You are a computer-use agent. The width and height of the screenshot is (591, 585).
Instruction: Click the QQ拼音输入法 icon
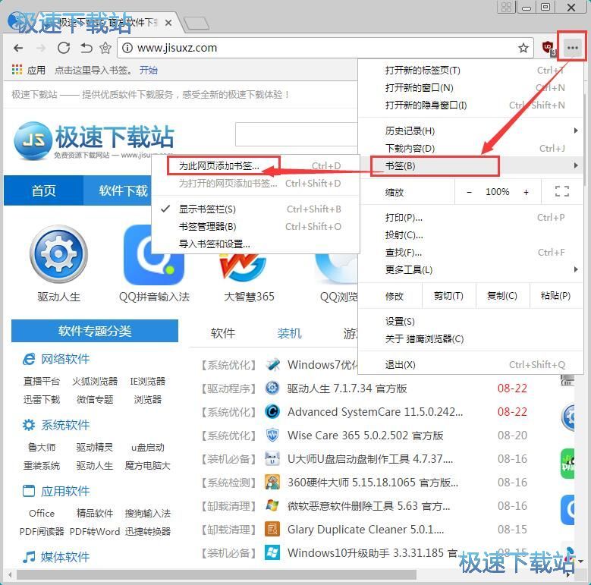154,254
